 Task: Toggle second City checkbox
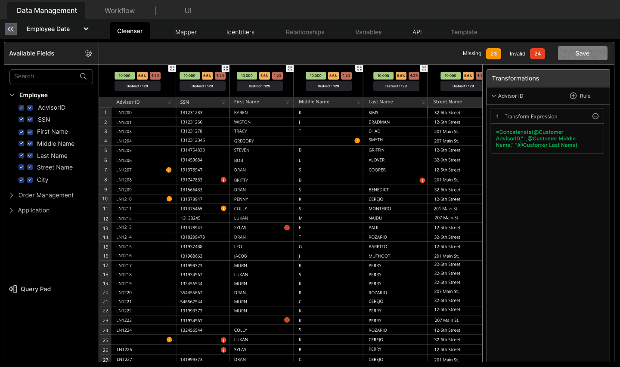[x=30, y=180]
